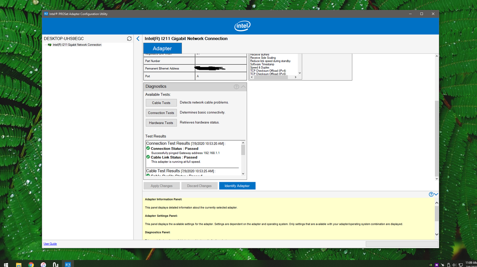Viewport: 477px width, 267px height.
Task: Click the test results scrollbar thumb
Action: pyautogui.click(x=243, y=150)
